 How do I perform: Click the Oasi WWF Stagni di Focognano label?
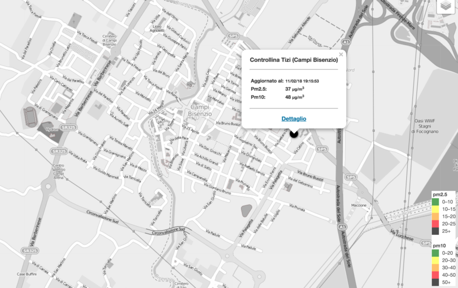coord(425,126)
